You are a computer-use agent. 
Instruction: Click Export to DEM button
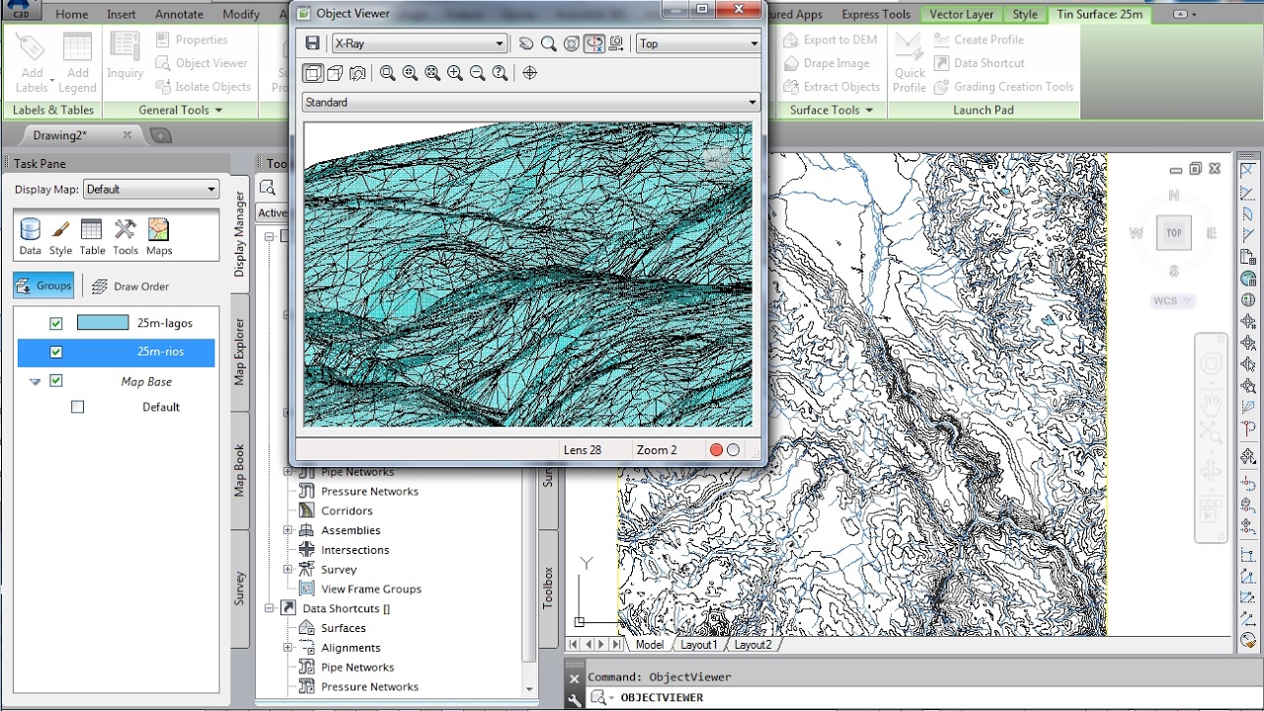tap(829, 39)
